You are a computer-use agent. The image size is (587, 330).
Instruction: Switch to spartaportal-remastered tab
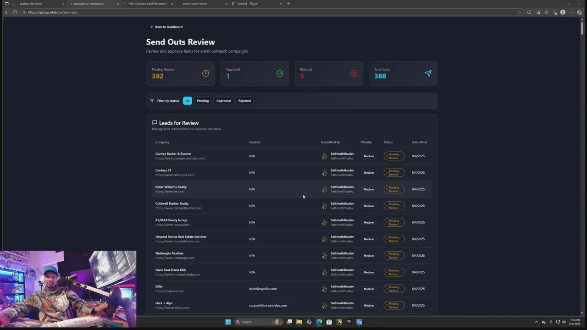[94, 4]
